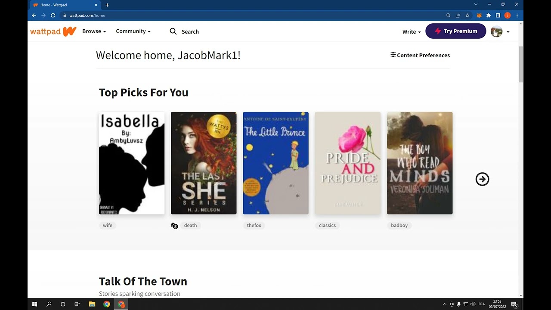The width and height of the screenshot is (551, 310).
Task: Open Content Preferences
Action: click(x=420, y=55)
